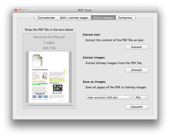
Task: Switch to the Concatenate tab
Action: click(x=46, y=18)
